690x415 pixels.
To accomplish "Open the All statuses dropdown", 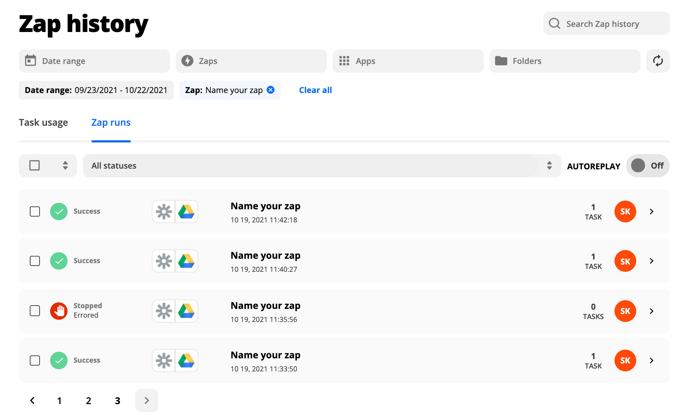I will pos(322,166).
